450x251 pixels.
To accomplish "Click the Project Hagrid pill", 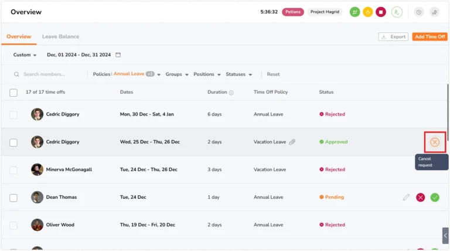I will click(x=325, y=12).
